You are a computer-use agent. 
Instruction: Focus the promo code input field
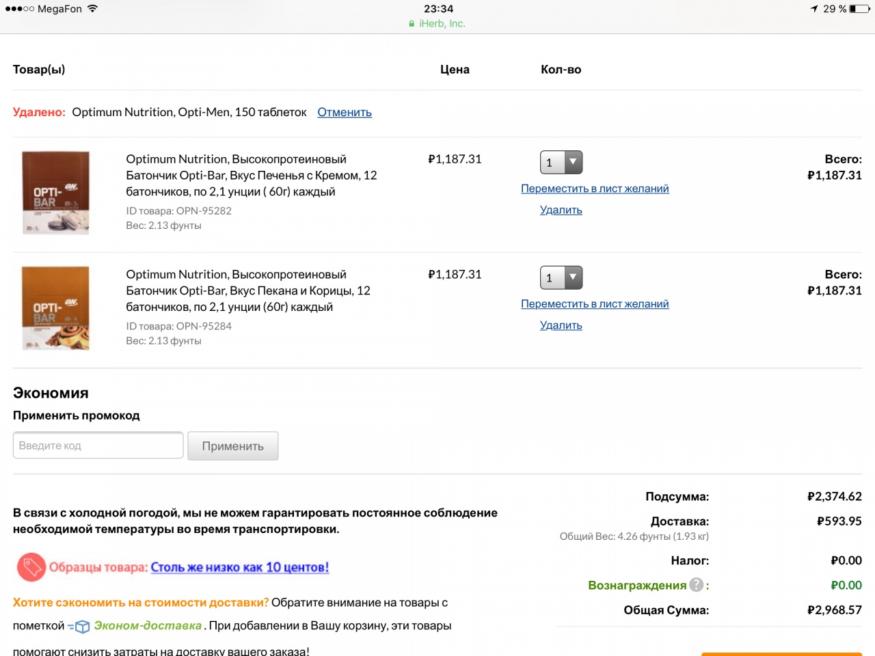point(98,446)
